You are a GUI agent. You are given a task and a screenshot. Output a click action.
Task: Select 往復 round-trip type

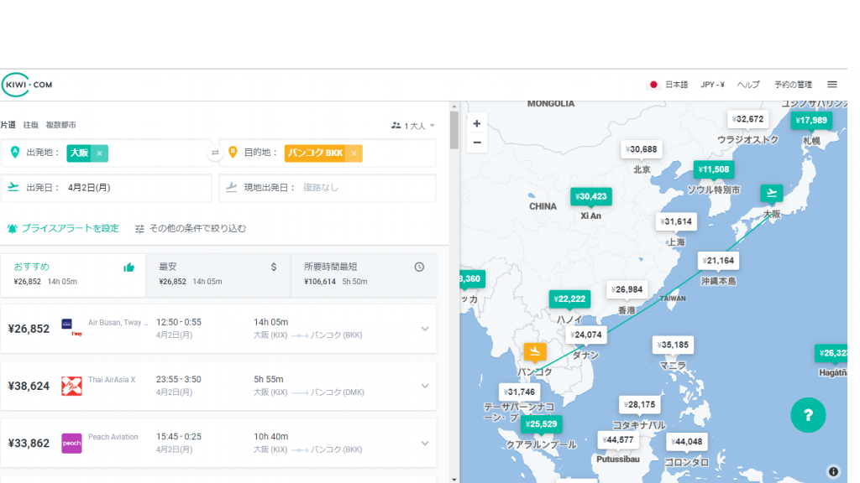(x=31, y=125)
